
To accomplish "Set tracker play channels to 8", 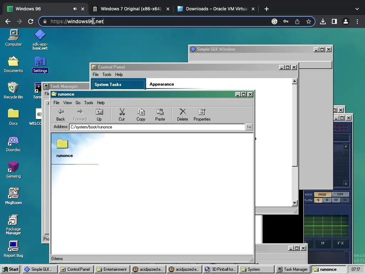I will pyautogui.click(x=327, y=200).
